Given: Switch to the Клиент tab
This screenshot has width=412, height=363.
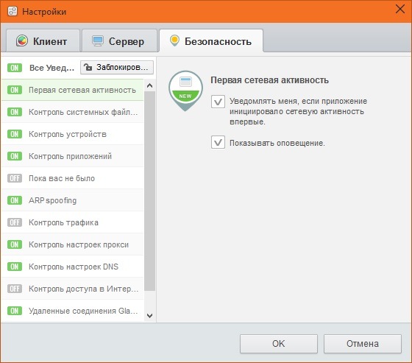Looking at the screenshot, I should click(x=43, y=40).
